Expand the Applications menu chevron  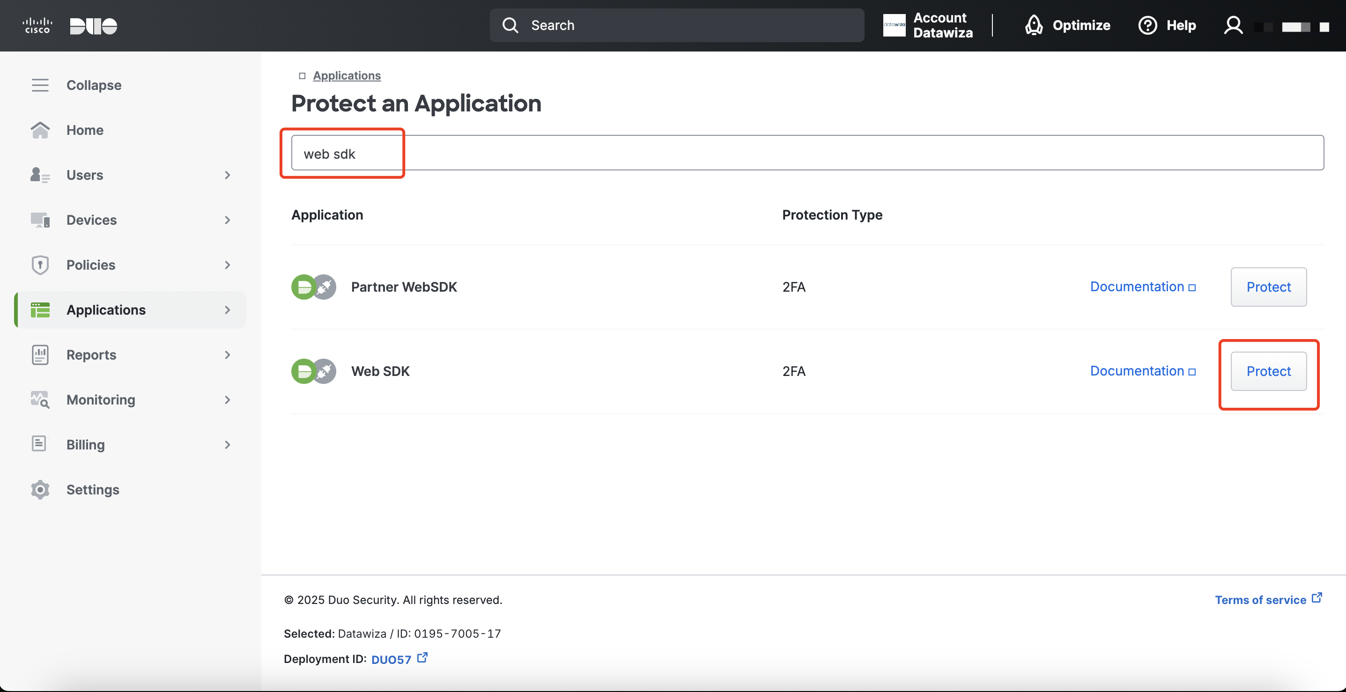pos(227,309)
